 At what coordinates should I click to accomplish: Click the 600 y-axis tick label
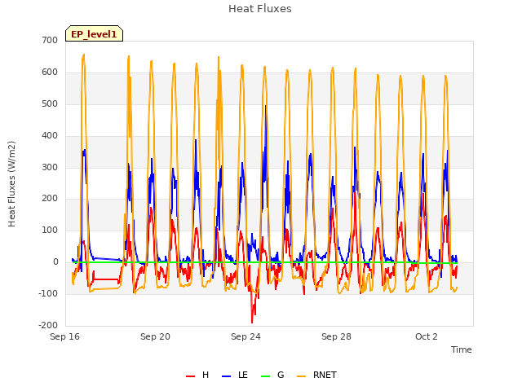coord(50,72)
